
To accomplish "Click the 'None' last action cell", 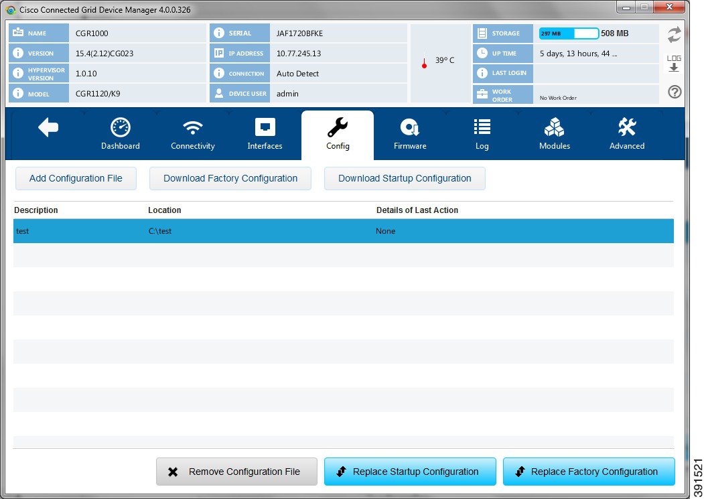I will pyautogui.click(x=385, y=231).
